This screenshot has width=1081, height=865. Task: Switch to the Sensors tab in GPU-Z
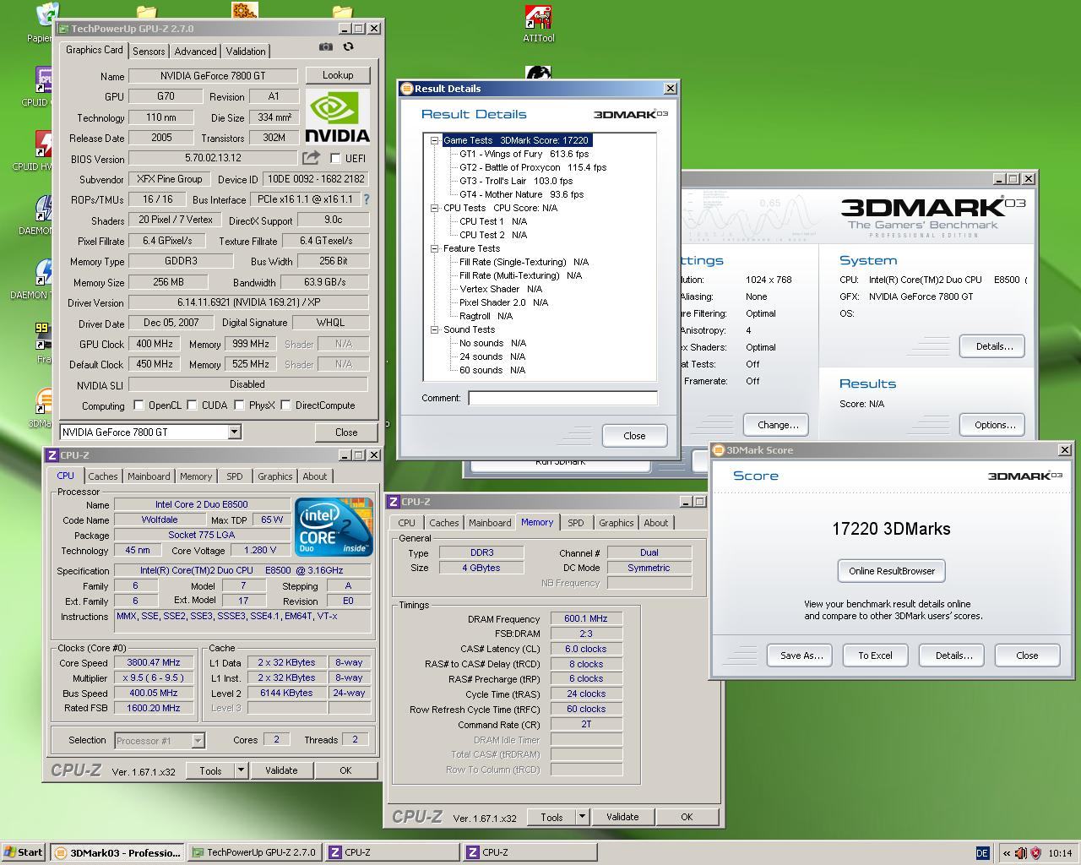coord(149,52)
